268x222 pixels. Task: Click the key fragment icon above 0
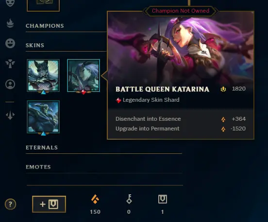coord(129,199)
